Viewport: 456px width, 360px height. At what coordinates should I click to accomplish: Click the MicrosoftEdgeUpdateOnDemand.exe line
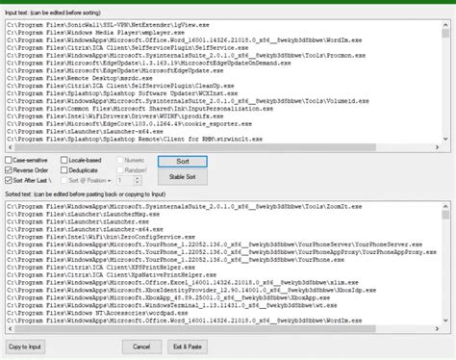pos(149,64)
